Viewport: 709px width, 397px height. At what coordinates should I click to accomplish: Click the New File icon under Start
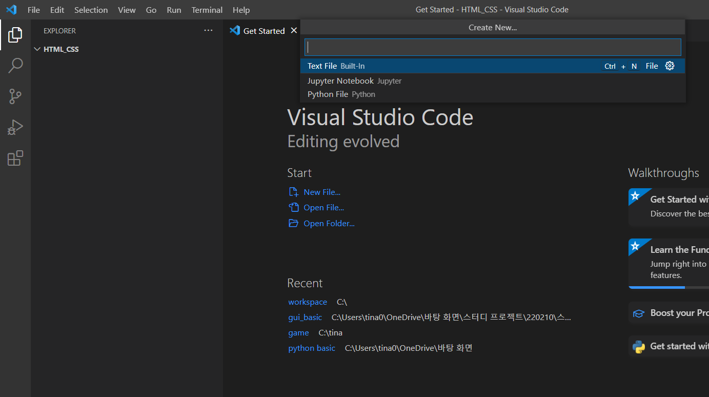(x=293, y=192)
